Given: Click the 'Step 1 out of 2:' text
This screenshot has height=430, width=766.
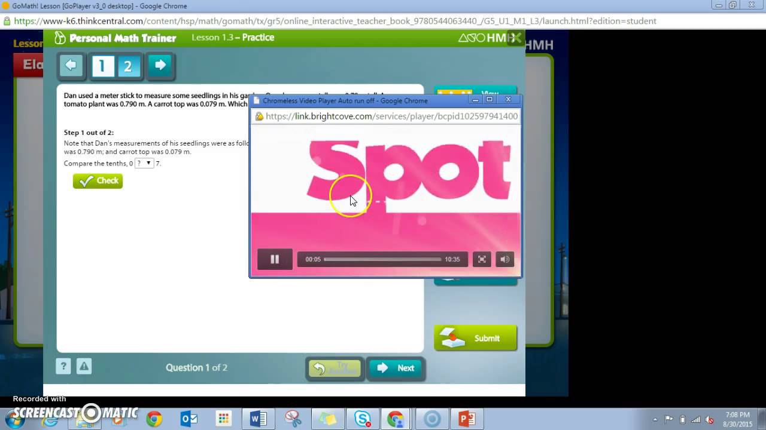Looking at the screenshot, I should (89, 133).
